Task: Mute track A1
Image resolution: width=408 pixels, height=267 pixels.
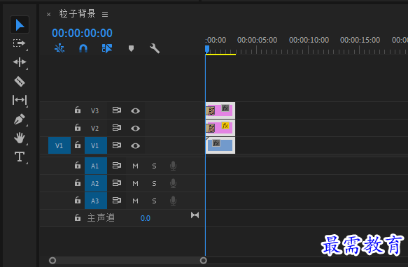Action: [135, 166]
